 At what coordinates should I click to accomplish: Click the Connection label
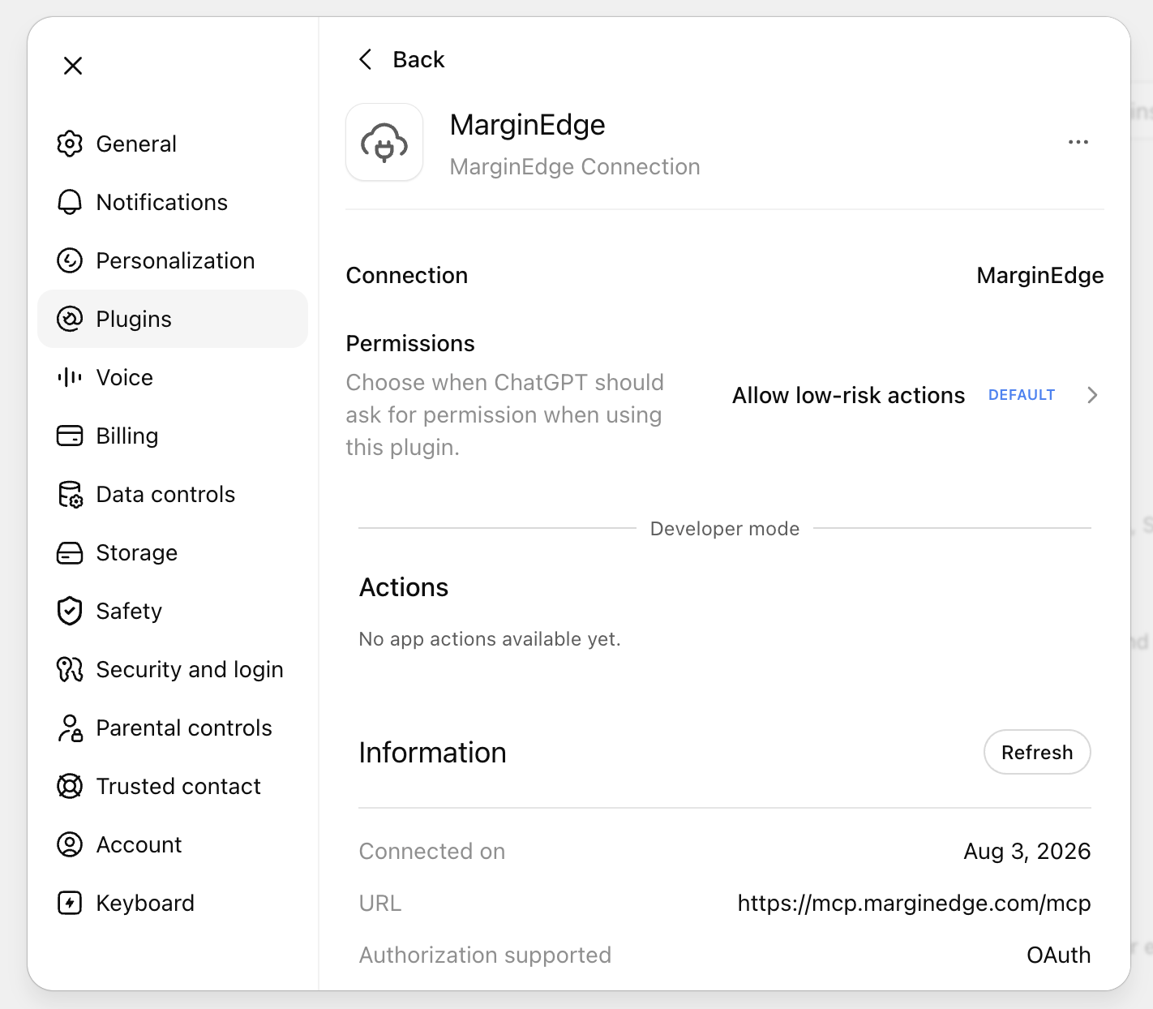coord(407,275)
